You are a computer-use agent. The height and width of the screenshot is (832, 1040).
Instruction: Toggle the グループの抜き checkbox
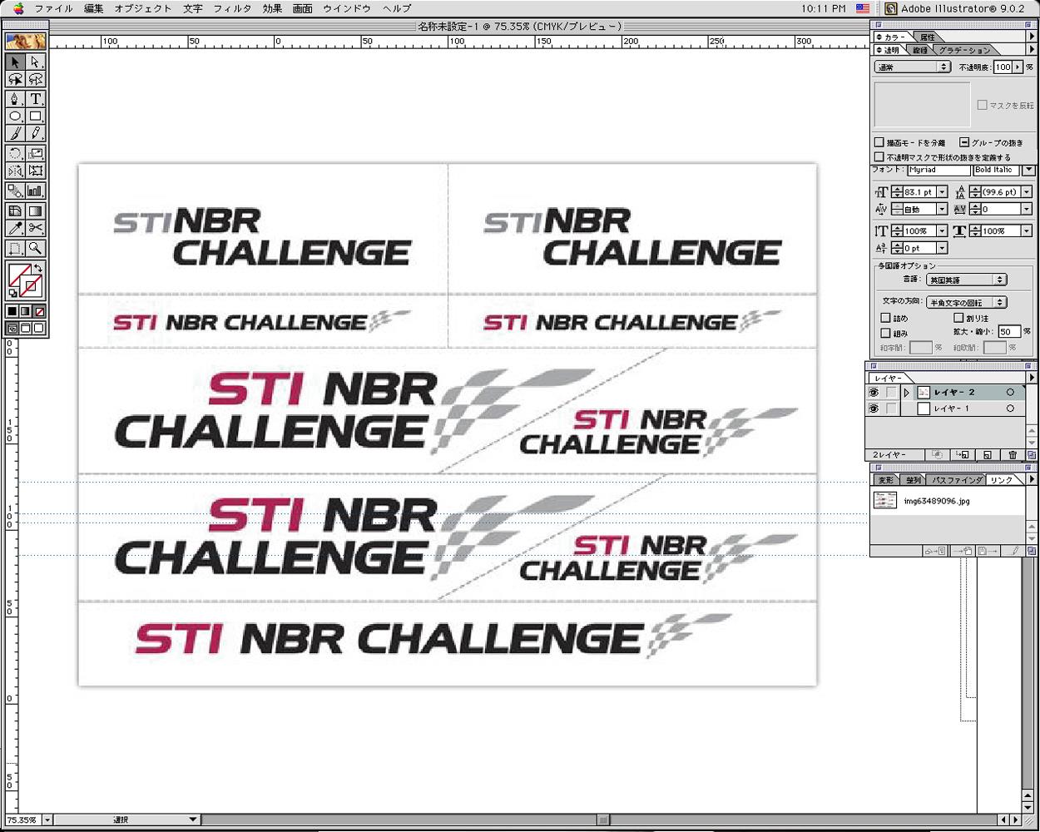[964, 143]
